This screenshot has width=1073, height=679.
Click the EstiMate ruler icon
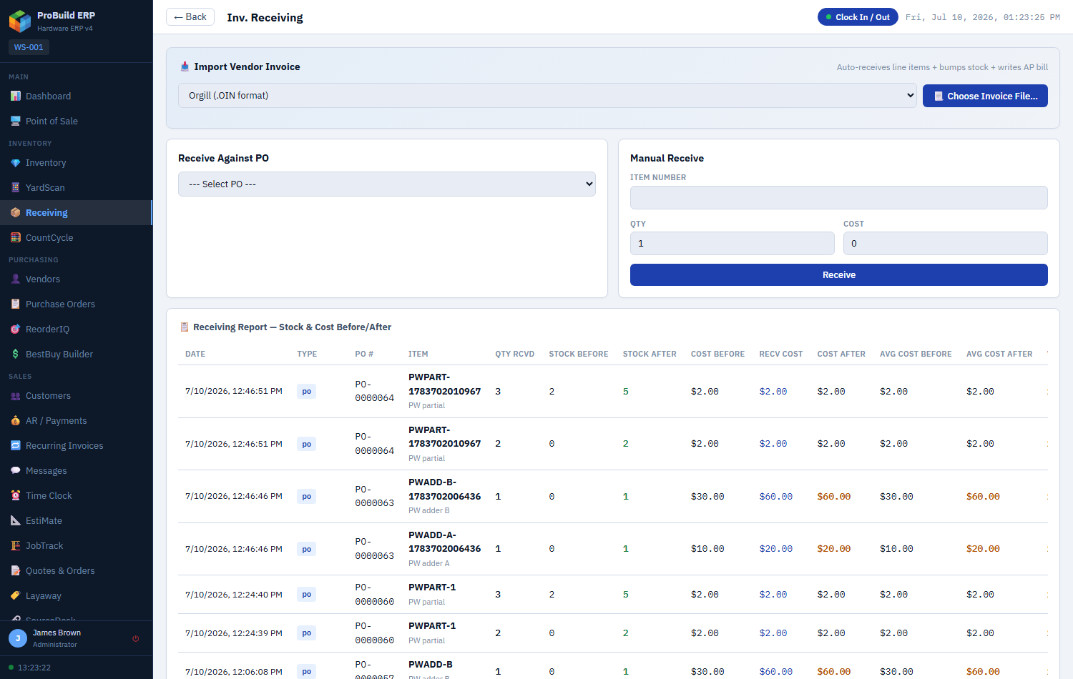tap(15, 520)
